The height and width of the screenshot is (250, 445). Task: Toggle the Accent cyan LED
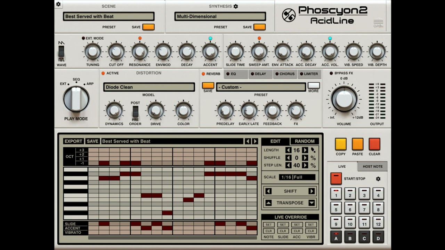[x=210, y=38]
